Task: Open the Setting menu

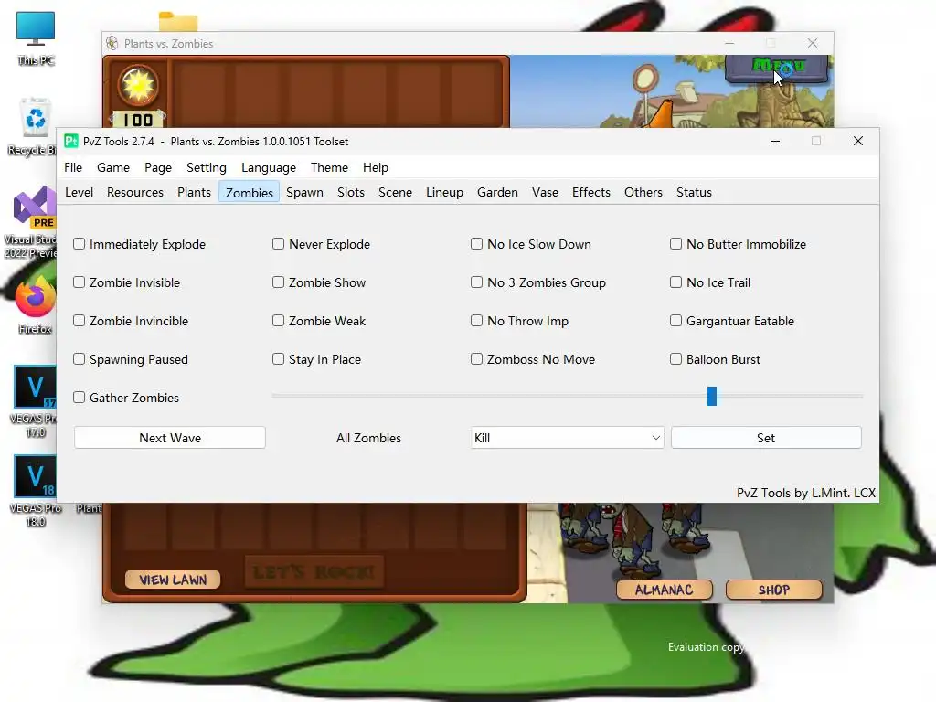Action: (207, 167)
